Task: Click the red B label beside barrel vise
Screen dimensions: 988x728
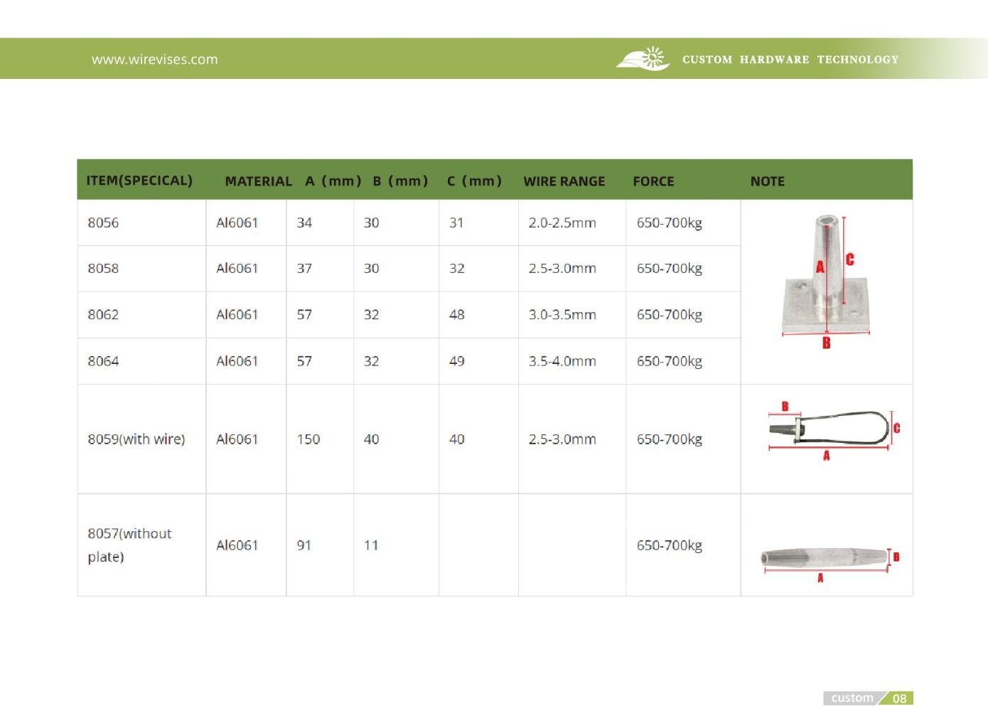Action: tap(896, 557)
